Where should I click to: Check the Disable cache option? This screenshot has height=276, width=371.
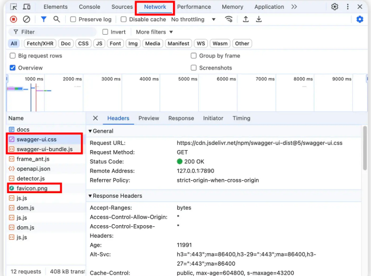[124, 19]
